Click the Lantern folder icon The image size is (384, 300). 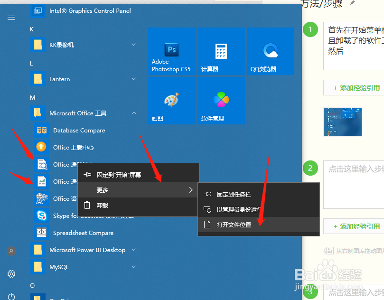point(38,79)
